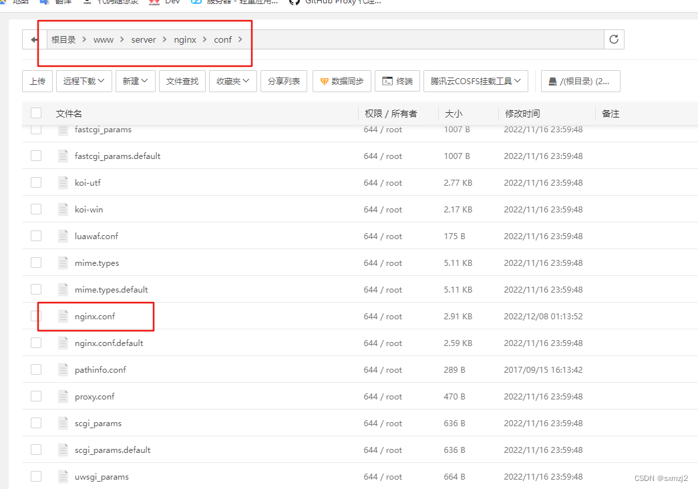
Task: Click file icon beside koi-utf
Action: 63,182
